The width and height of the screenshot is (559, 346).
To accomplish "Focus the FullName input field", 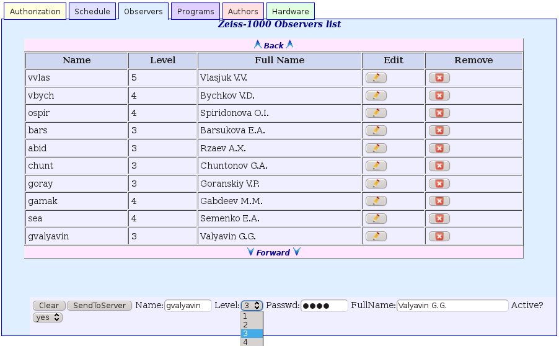I will tap(452, 306).
